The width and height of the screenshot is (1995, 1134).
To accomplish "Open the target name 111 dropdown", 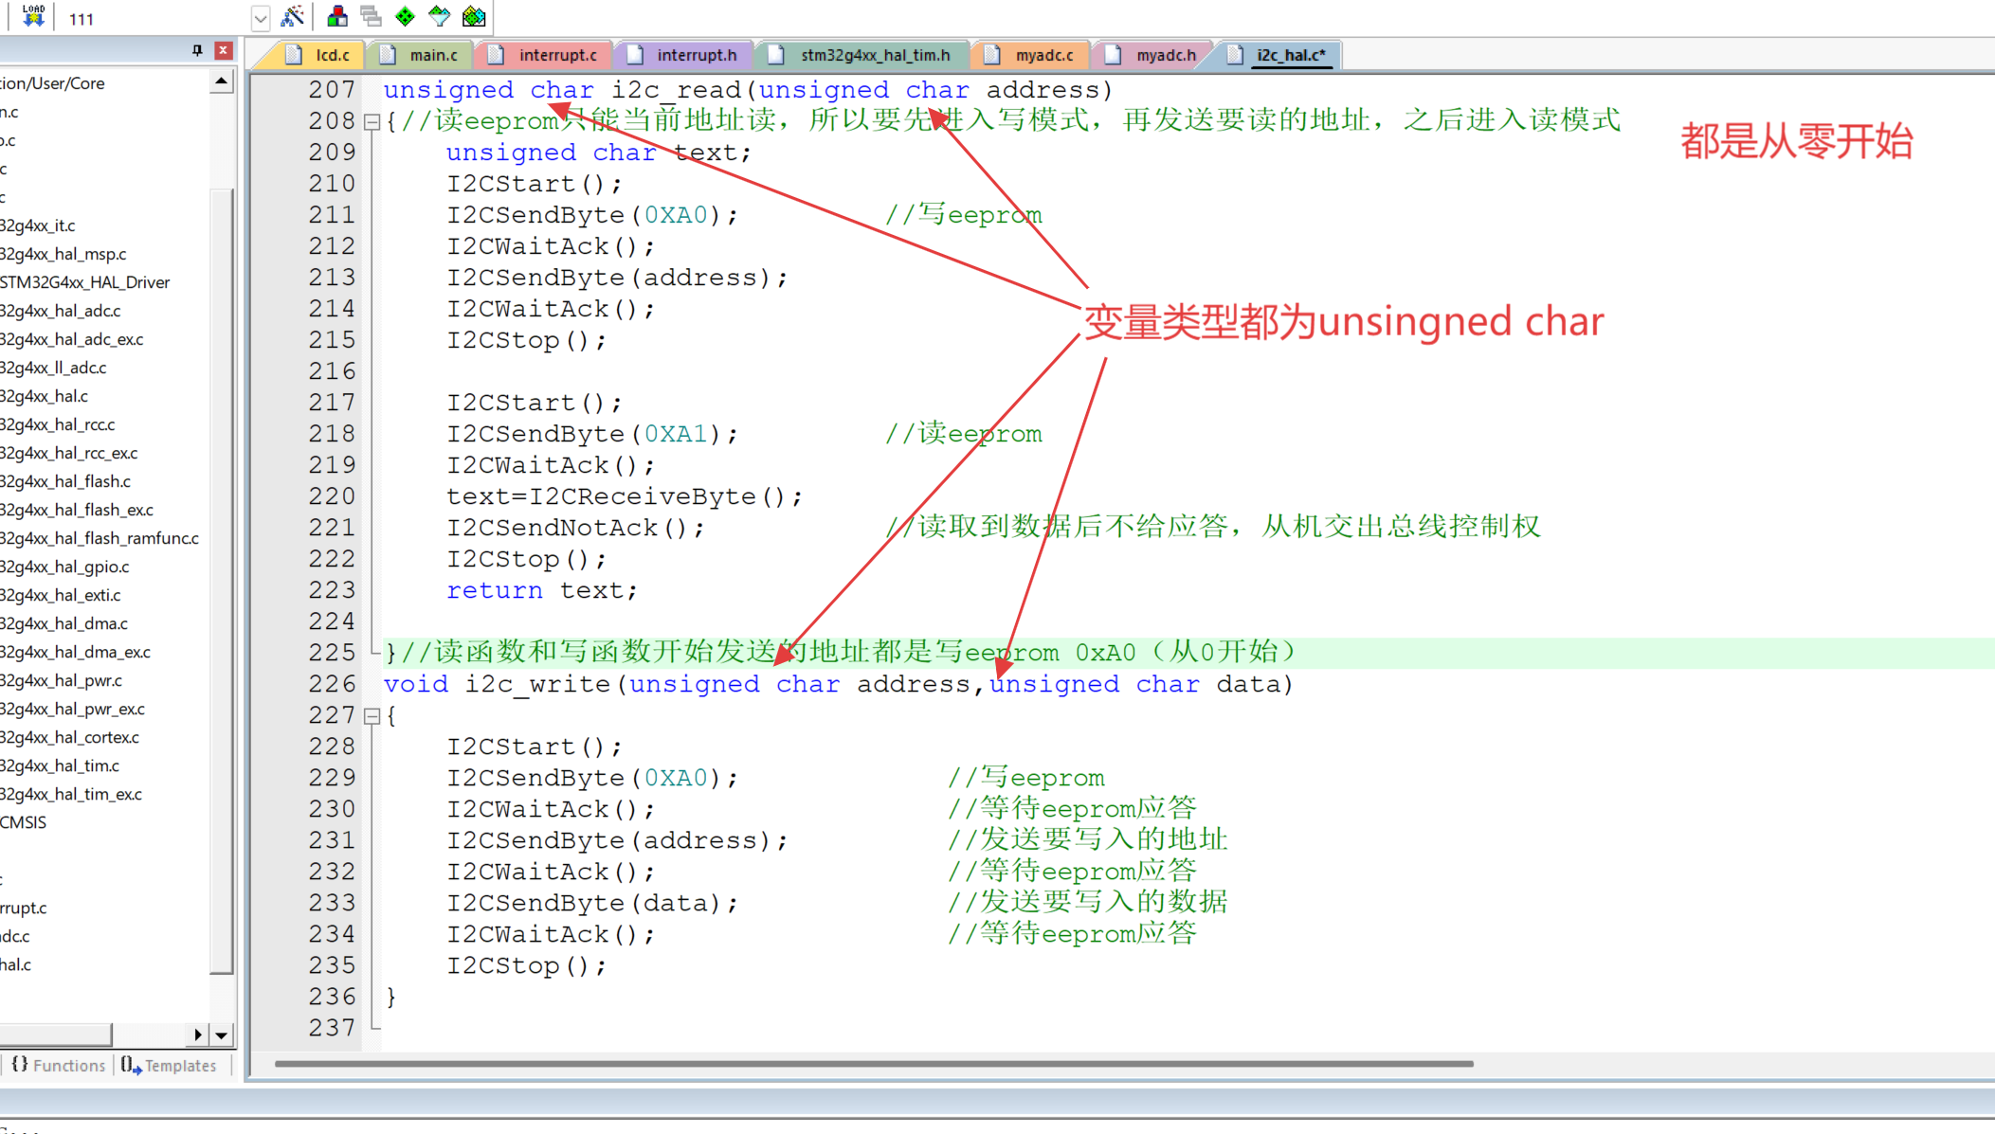I will click(261, 18).
